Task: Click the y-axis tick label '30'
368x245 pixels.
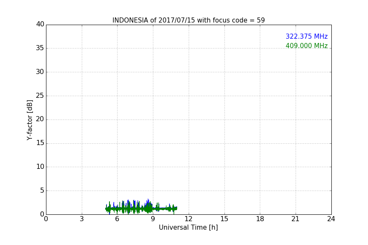Action: (x=40, y=72)
